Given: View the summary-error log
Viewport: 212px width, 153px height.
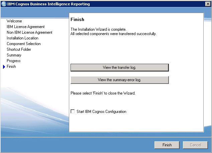Looking at the screenshot, I should 120,80.
